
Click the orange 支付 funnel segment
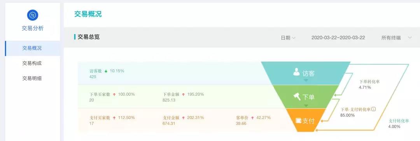coord(306,120)
